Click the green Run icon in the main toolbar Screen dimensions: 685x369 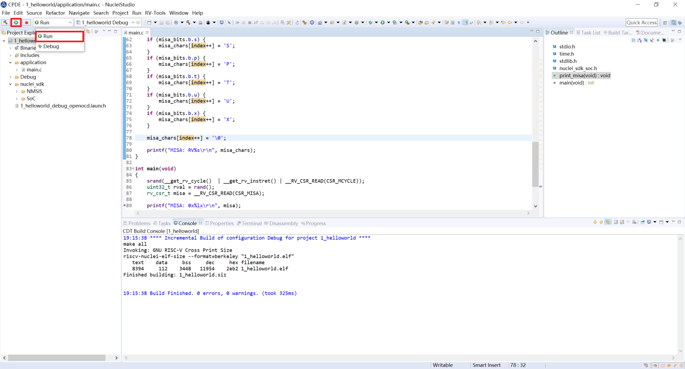pyautogui.click(x=383, y=22)
